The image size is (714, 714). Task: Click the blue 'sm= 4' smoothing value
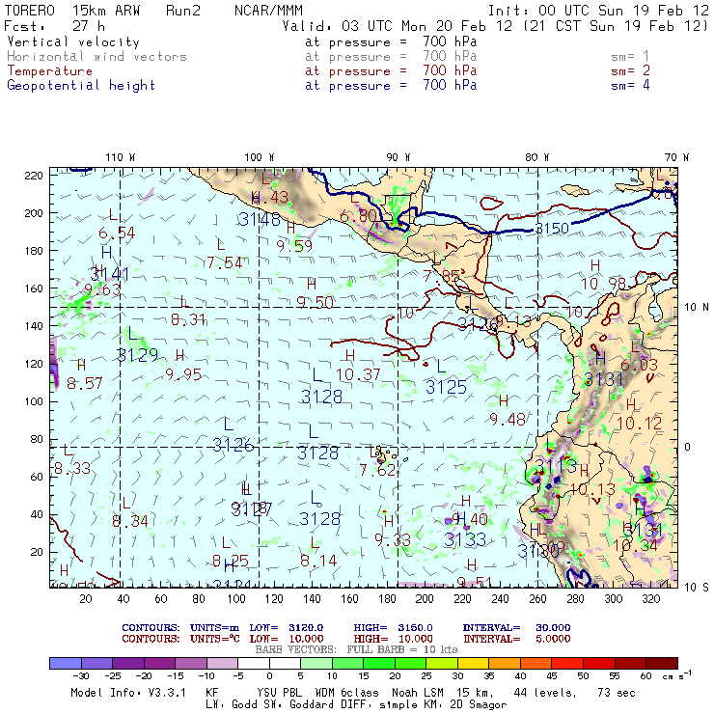pyautogui.click(x=630, y=85)
